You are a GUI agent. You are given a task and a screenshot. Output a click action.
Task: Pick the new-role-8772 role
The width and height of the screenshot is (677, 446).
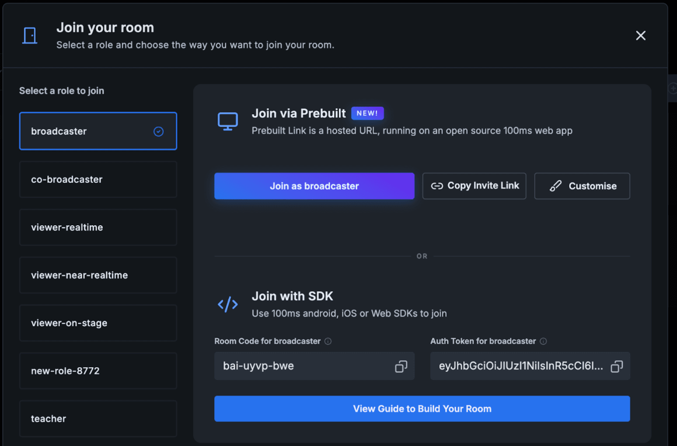point(98,371)
